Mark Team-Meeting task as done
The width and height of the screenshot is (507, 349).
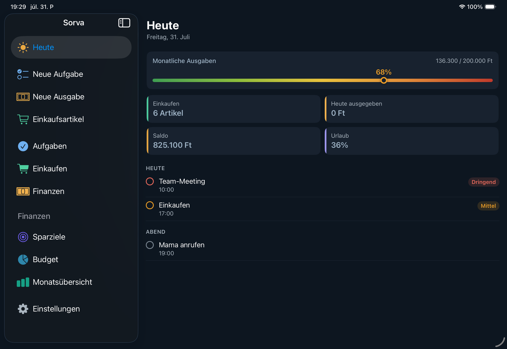coord(150,181)
